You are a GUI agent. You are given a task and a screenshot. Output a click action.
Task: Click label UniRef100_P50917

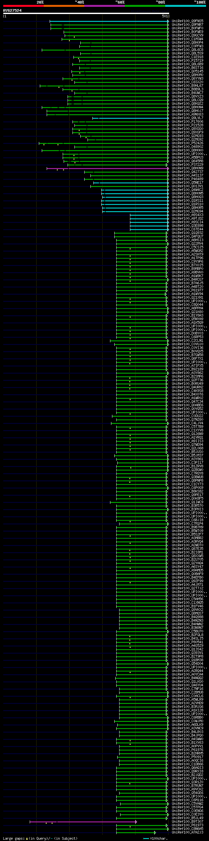coord(187,757)
